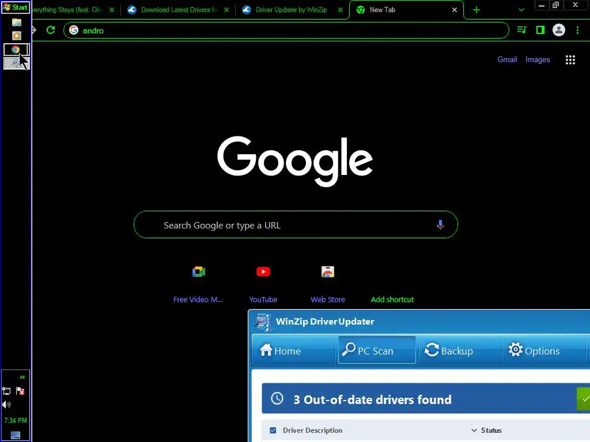
Task: Open a new browser tab with plus
Action: pos(476,10)
